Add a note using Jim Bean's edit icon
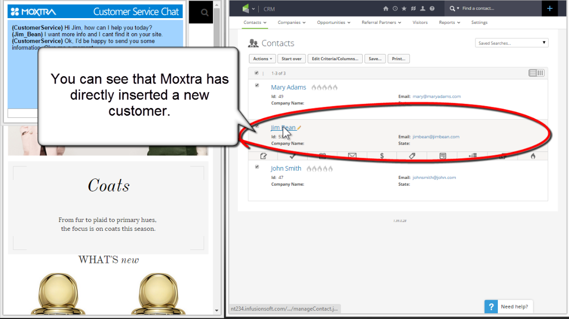 [263, 156]
